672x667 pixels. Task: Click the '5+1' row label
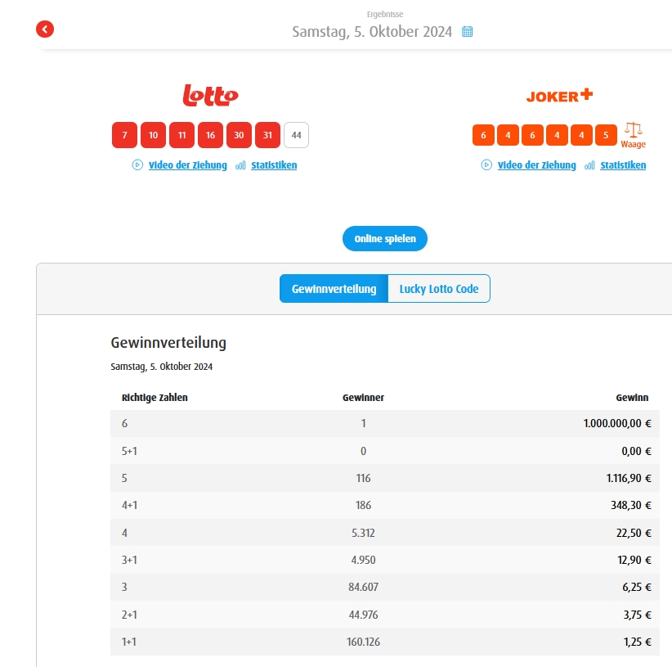129,451
